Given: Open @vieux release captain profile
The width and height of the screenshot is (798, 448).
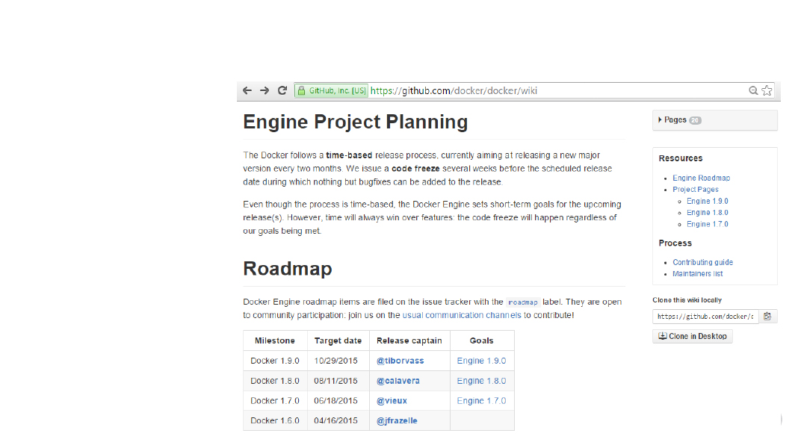Looking at the screenshot, I should 392,401.
